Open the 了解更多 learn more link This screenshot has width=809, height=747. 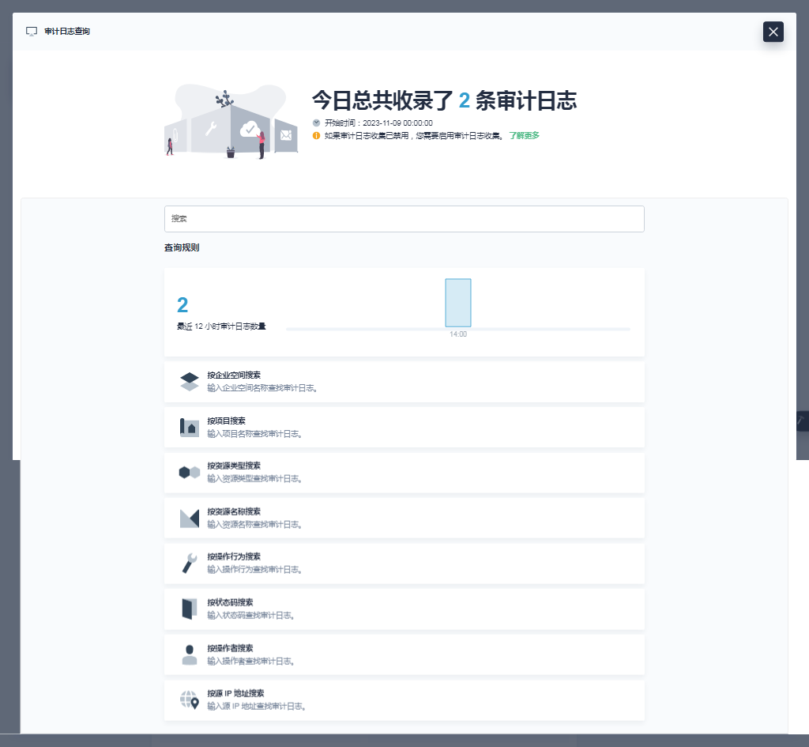pos(524,135)
